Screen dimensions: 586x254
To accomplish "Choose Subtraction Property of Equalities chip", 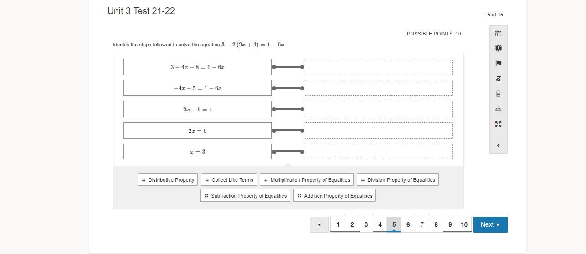I will pyautogui.click(x=245, y=196).
